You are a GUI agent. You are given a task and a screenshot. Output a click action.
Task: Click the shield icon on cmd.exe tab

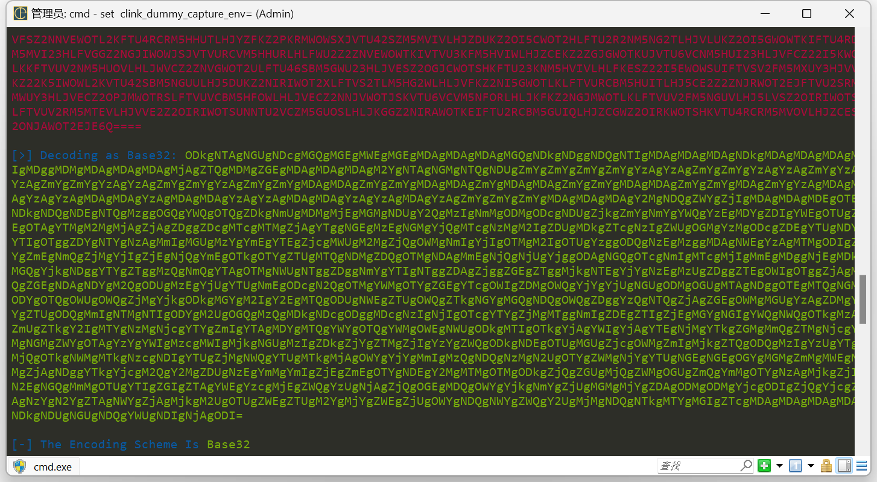pyautogui.click(x=20, y=466)
